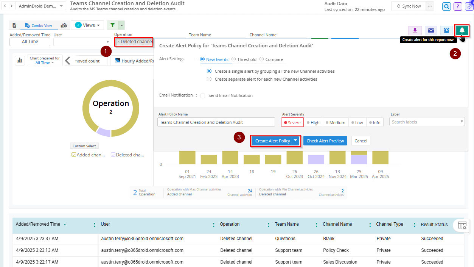Select the chart view icon beside Combo View
The height and width of the screenshot is (267, 474).
click(x=64, y=25)
